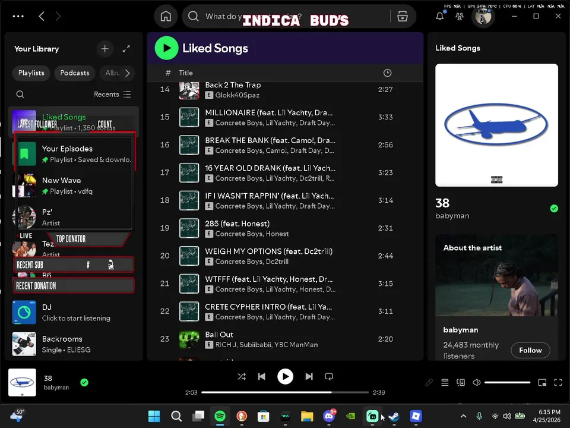This screenshot has height=428, width=570.
Task: Open the Home button
Action: (x=166, y=17)
